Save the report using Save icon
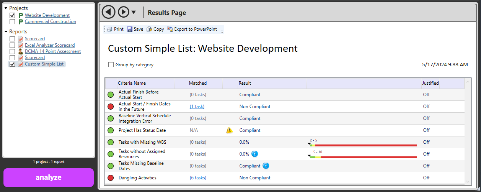Screen dimensions: 481x192 tap(130, 29)
